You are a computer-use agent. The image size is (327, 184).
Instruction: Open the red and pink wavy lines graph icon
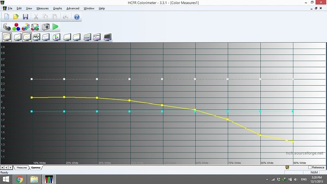97,37
